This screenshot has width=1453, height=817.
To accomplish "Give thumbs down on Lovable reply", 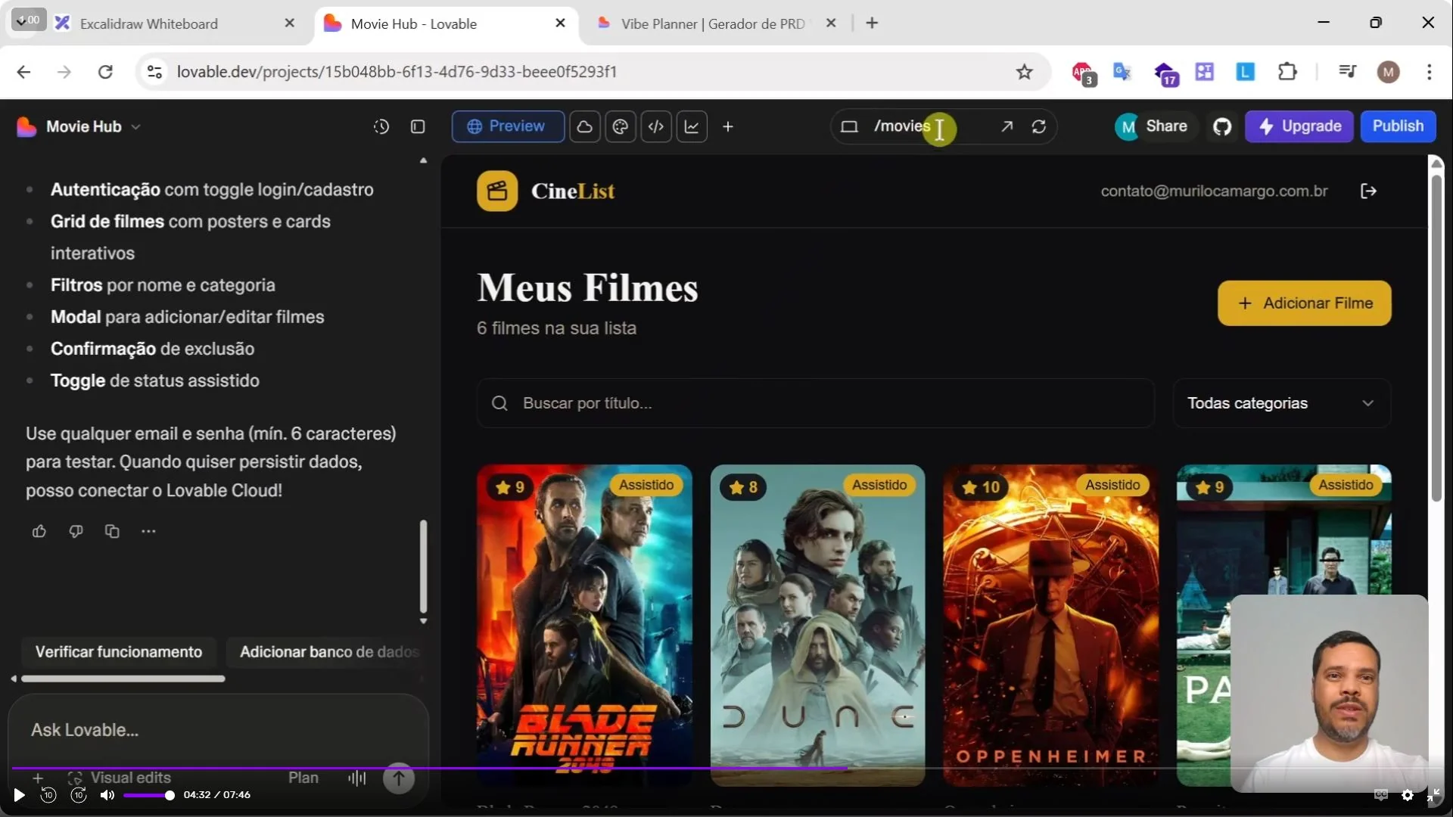I will coord(76,531).
